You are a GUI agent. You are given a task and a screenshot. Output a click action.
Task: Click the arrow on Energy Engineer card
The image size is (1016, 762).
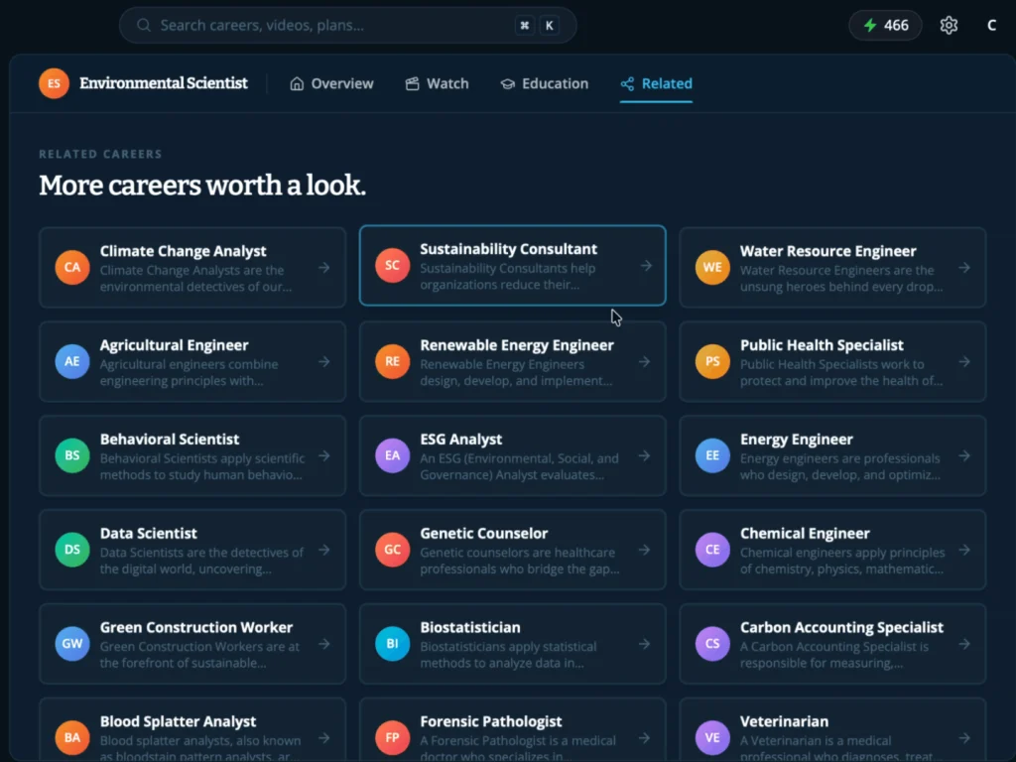[964, 455]
